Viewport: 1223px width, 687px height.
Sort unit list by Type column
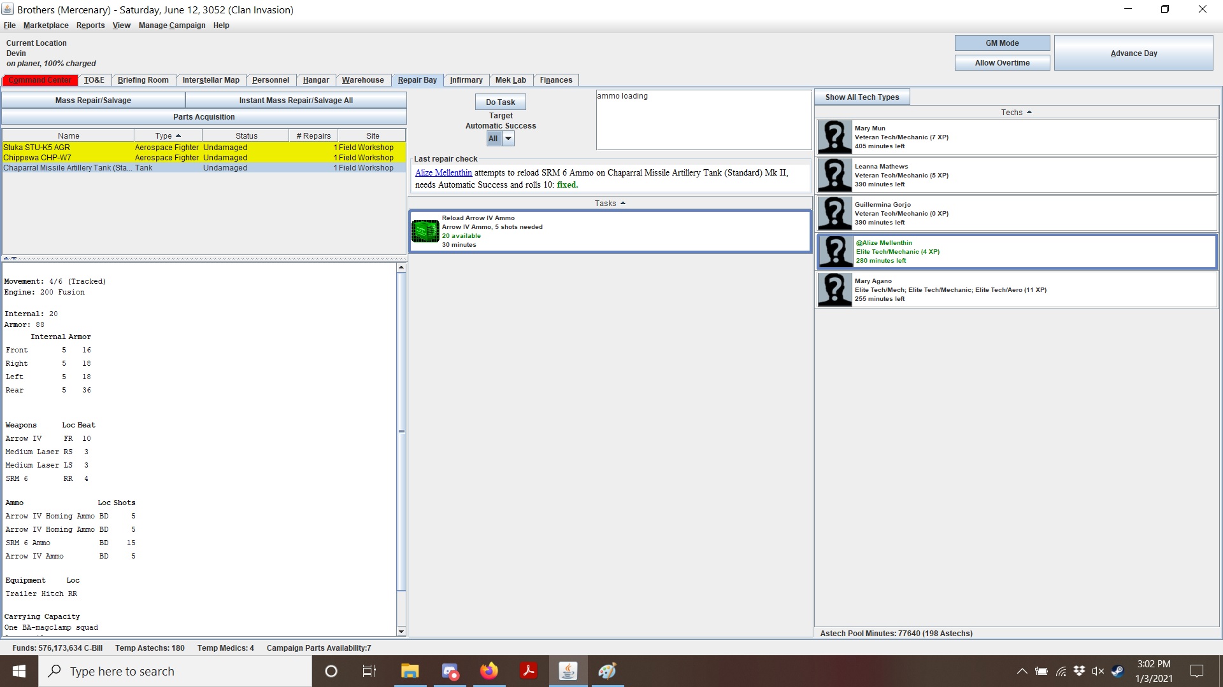click(168, 136)
